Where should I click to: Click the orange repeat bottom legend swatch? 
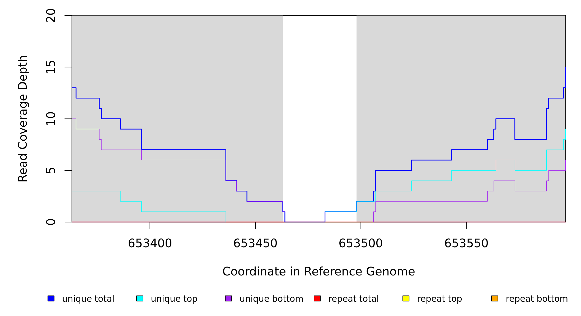[x=495, y=298]
